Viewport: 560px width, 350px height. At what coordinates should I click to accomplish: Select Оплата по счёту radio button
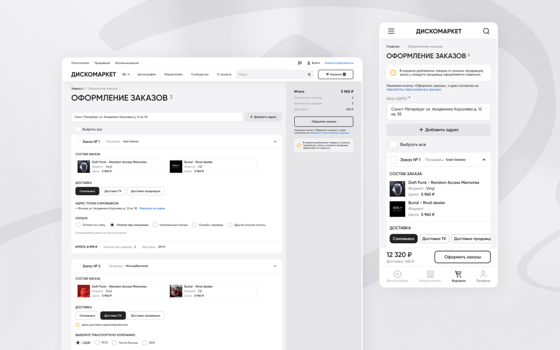[78, 225]
